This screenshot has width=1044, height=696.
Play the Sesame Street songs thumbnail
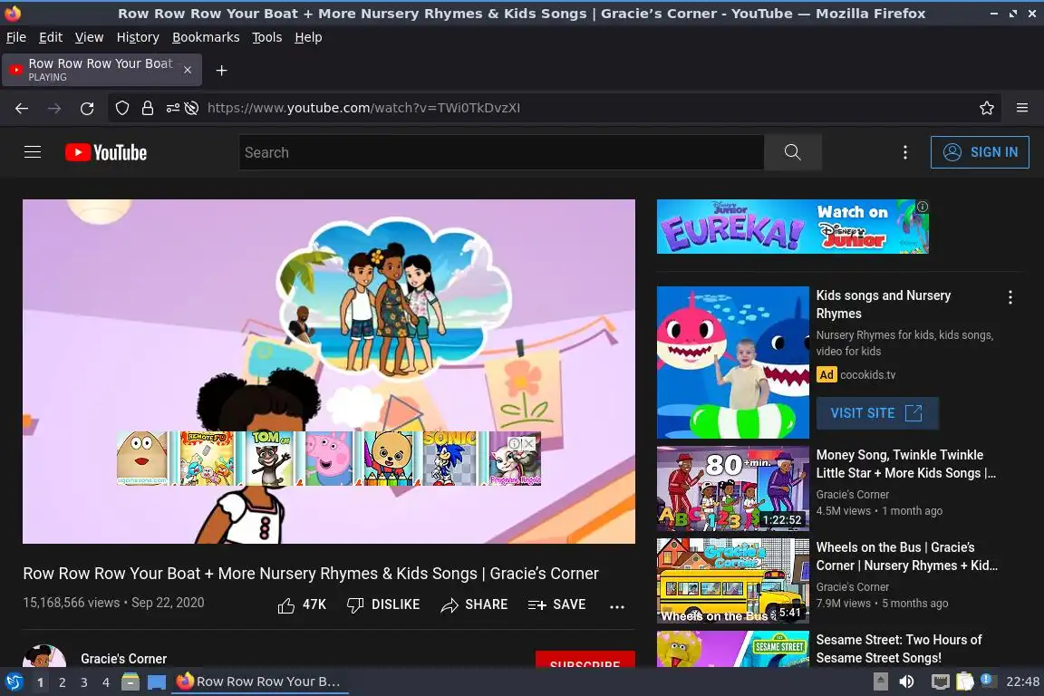[732, 649]
